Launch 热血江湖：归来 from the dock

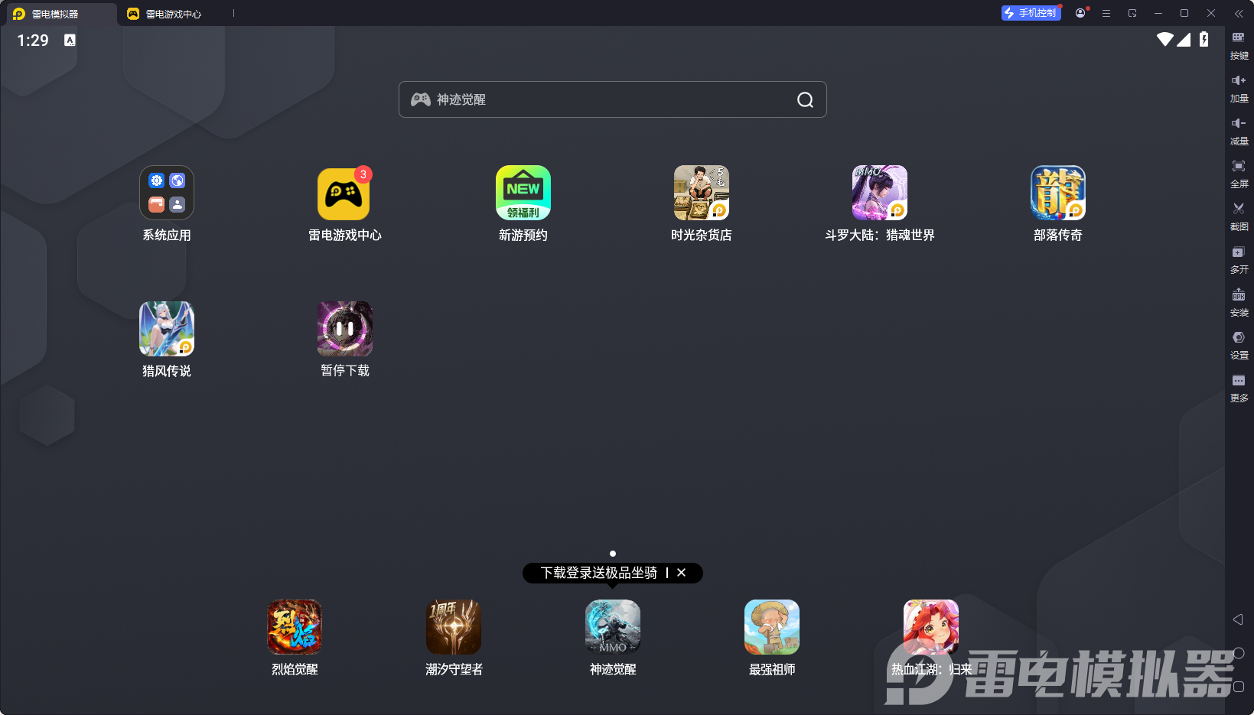point(931,627)
